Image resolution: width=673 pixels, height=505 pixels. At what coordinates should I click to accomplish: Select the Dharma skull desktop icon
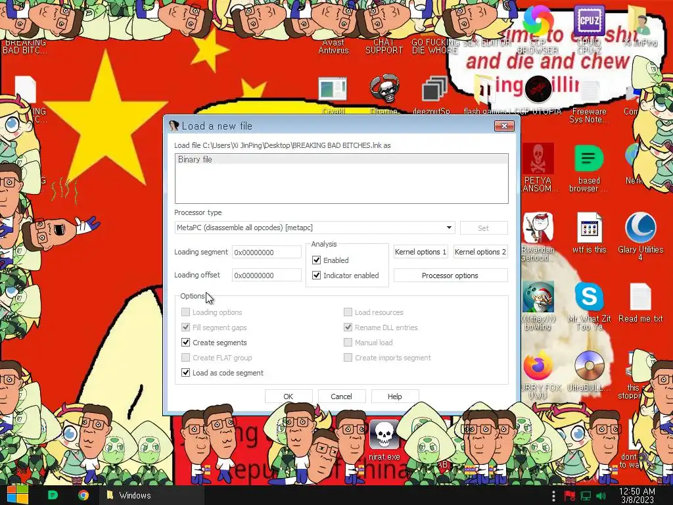384,89
